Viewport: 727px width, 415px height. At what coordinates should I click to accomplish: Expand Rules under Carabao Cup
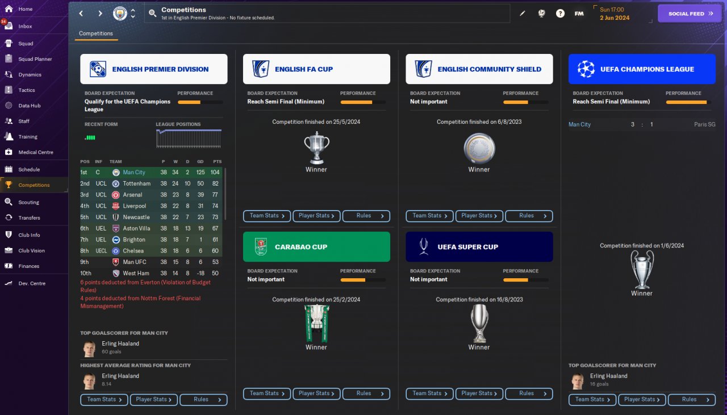[366, 393]
